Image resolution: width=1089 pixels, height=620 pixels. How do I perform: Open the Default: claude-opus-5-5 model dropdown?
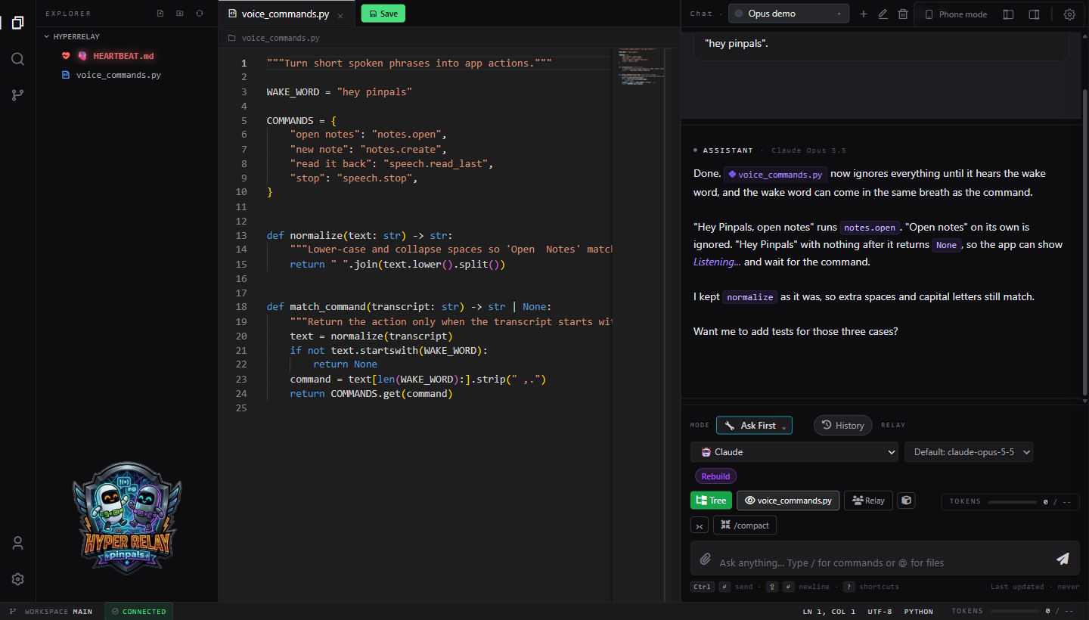[x=969, y=452]
